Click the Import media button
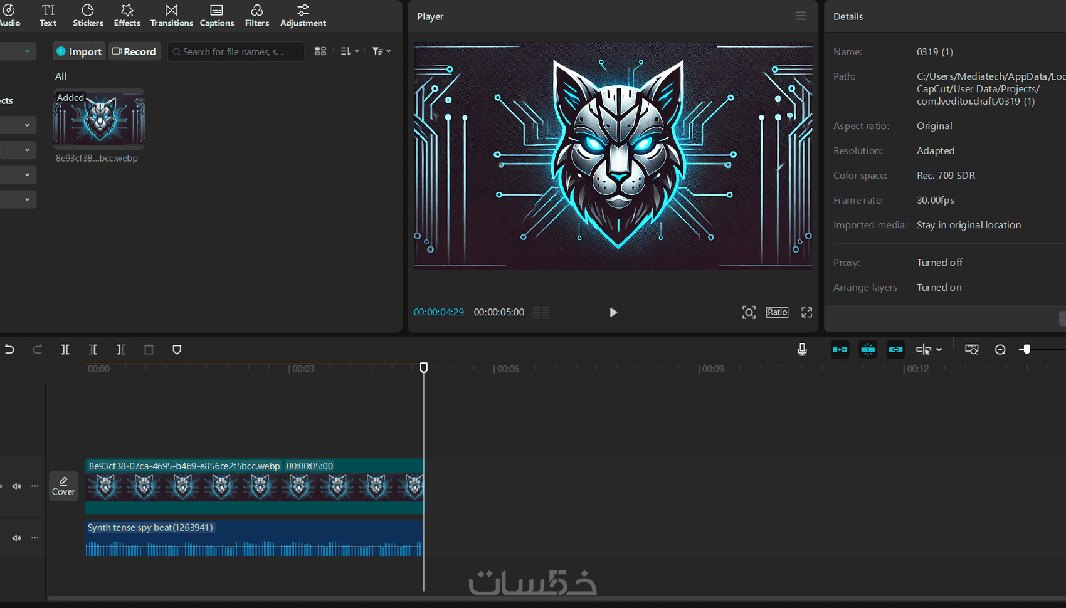This screenshot has width=1066, height=608. 79,51
